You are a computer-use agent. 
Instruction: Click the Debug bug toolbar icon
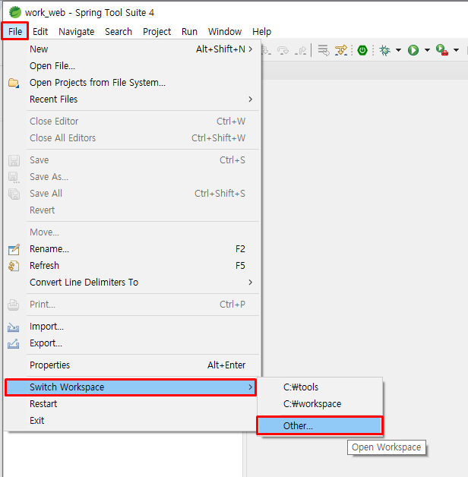(x=385, y=50)
